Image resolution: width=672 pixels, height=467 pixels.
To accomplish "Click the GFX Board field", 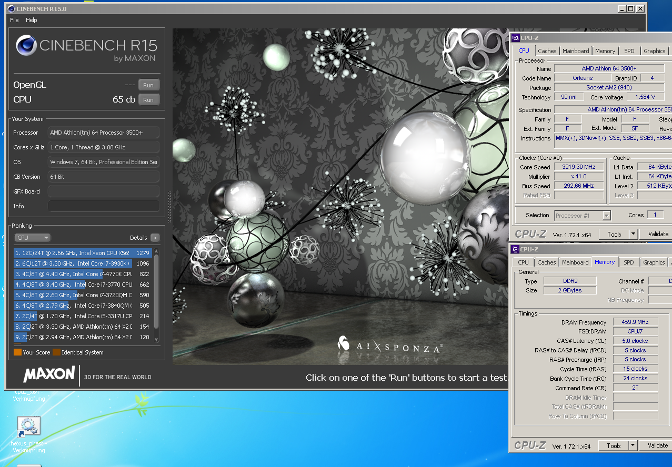I will tap(103, 191).
